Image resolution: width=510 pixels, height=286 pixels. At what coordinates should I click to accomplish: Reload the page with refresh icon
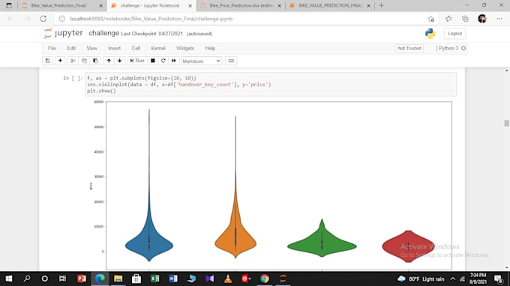(x=43, y=19)
